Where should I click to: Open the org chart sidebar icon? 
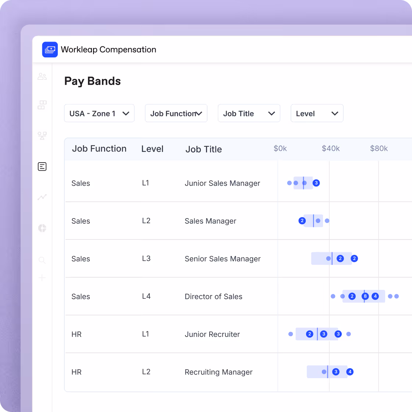42,135
